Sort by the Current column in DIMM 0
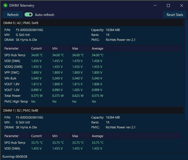This screenshot has height=160, width=188. (x=40, y=48)
